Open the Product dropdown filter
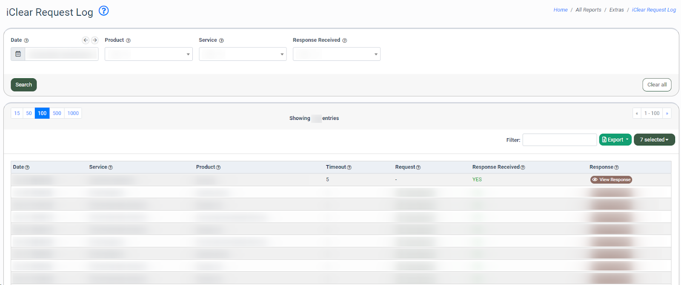The image size is (681, 285). (x=149, y=54)
